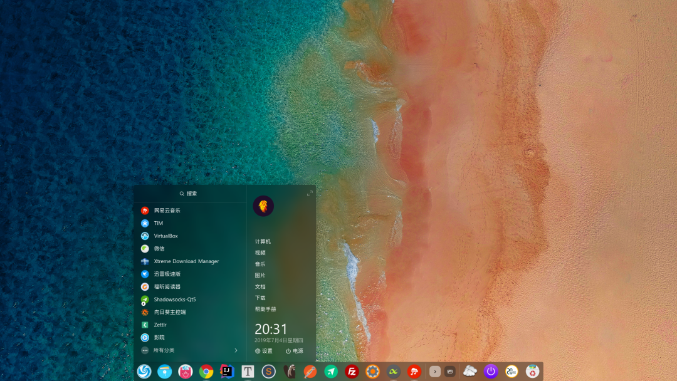The height and width of the screenshot is (381, 677).
Task: Open the 下载 downloads shortcut
Action: [259, 298]
